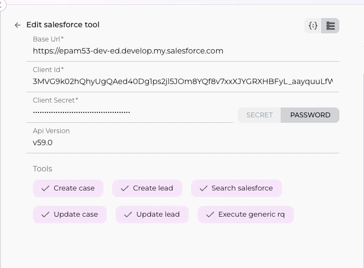Toggle the Execute generic rq tool
Image resolution: width=364 pixels, height=268 pixels.
[x=246, y=215]
